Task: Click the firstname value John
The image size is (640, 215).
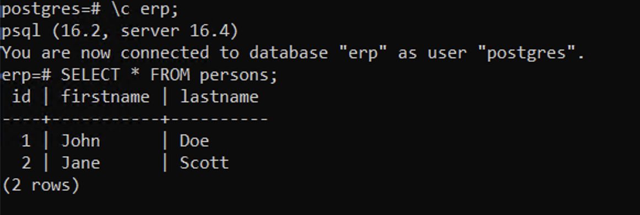Action: (x=80, y=141)
